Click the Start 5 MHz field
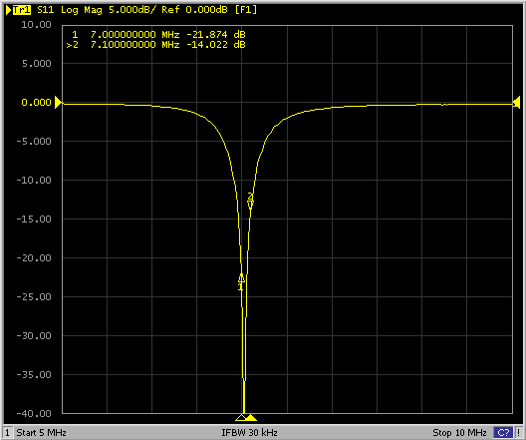This screenshot has width=526, height=440. coord(41,433)
